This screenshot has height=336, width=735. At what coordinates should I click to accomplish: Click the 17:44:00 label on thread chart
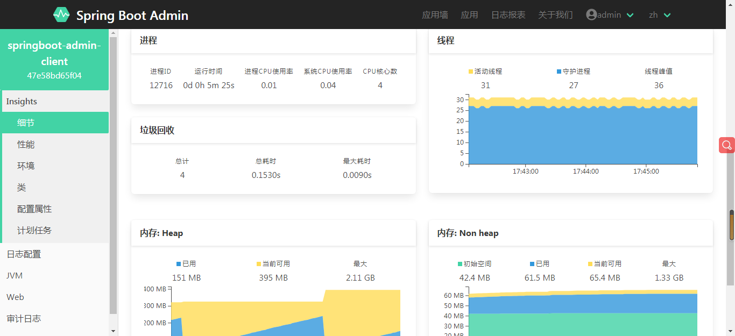[585, 171]
